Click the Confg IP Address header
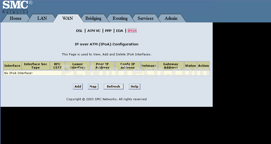 pos(128,66)
